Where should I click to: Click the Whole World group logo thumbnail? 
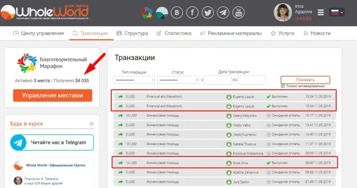pyautogui.click(x=18, y=165)
